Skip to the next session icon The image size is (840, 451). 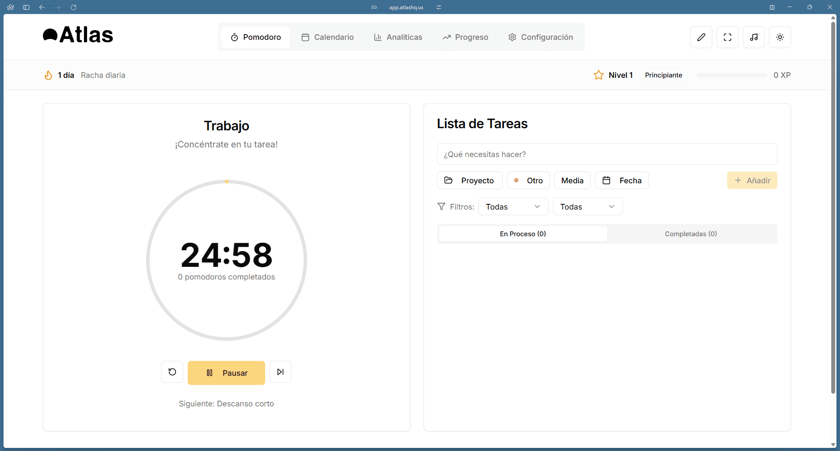click(x=280, y=372)
